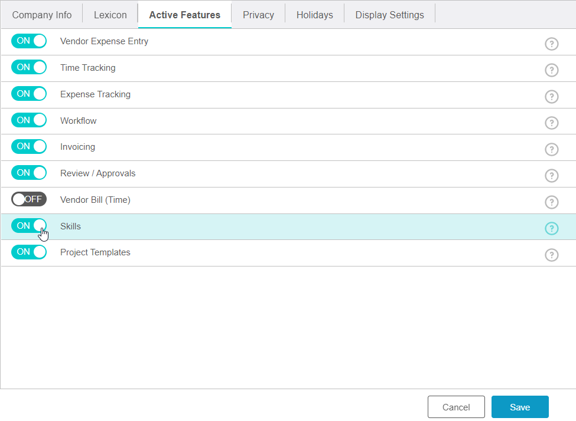Screen dimensions: 576x421
Task: Turn off the Time Tracking toggle
Action: (28, 67)
